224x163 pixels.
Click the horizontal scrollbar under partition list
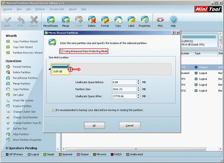click(x=136, y=149)
